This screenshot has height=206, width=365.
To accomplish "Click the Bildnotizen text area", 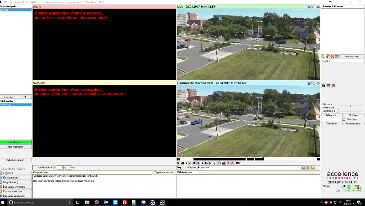I will tap(248, 186).
